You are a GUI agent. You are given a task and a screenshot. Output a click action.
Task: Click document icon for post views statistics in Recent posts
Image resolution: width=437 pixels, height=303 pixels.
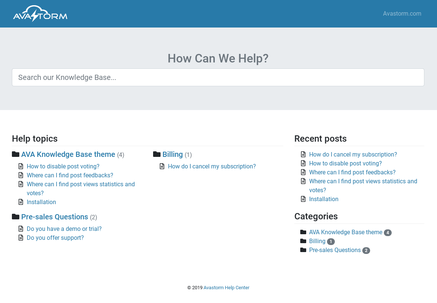pyautogui.click(x=303, y=181)
